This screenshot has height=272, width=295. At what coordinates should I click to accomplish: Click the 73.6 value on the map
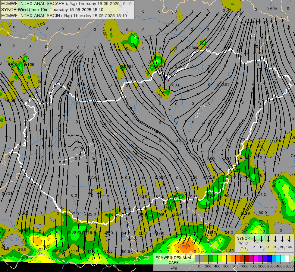tap(74, 251)
